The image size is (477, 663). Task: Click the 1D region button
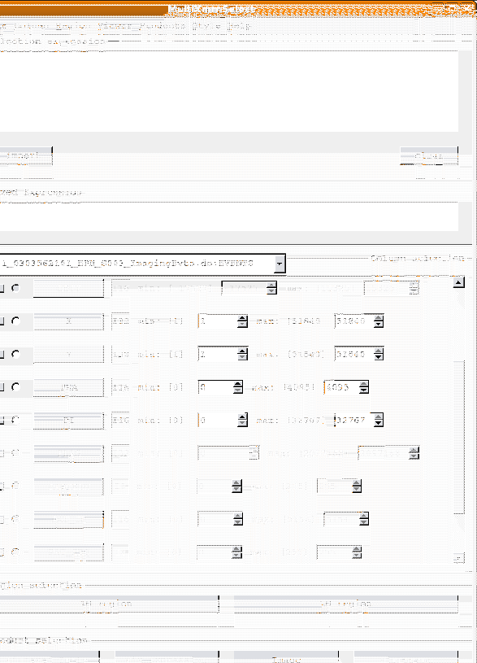pyautogui.click(x=108, y=604)
